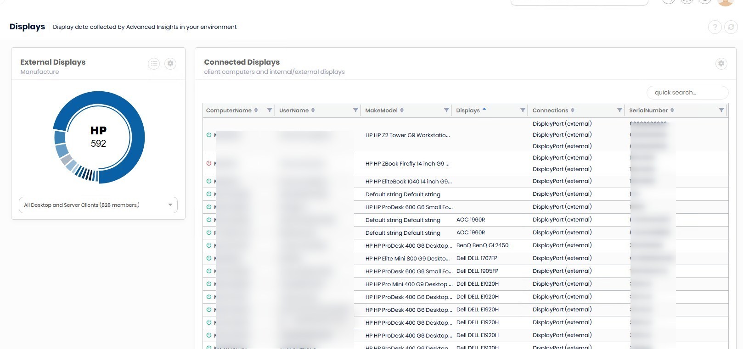Expand the All Desktop and Server Clients dropdown

coord(170,205)
